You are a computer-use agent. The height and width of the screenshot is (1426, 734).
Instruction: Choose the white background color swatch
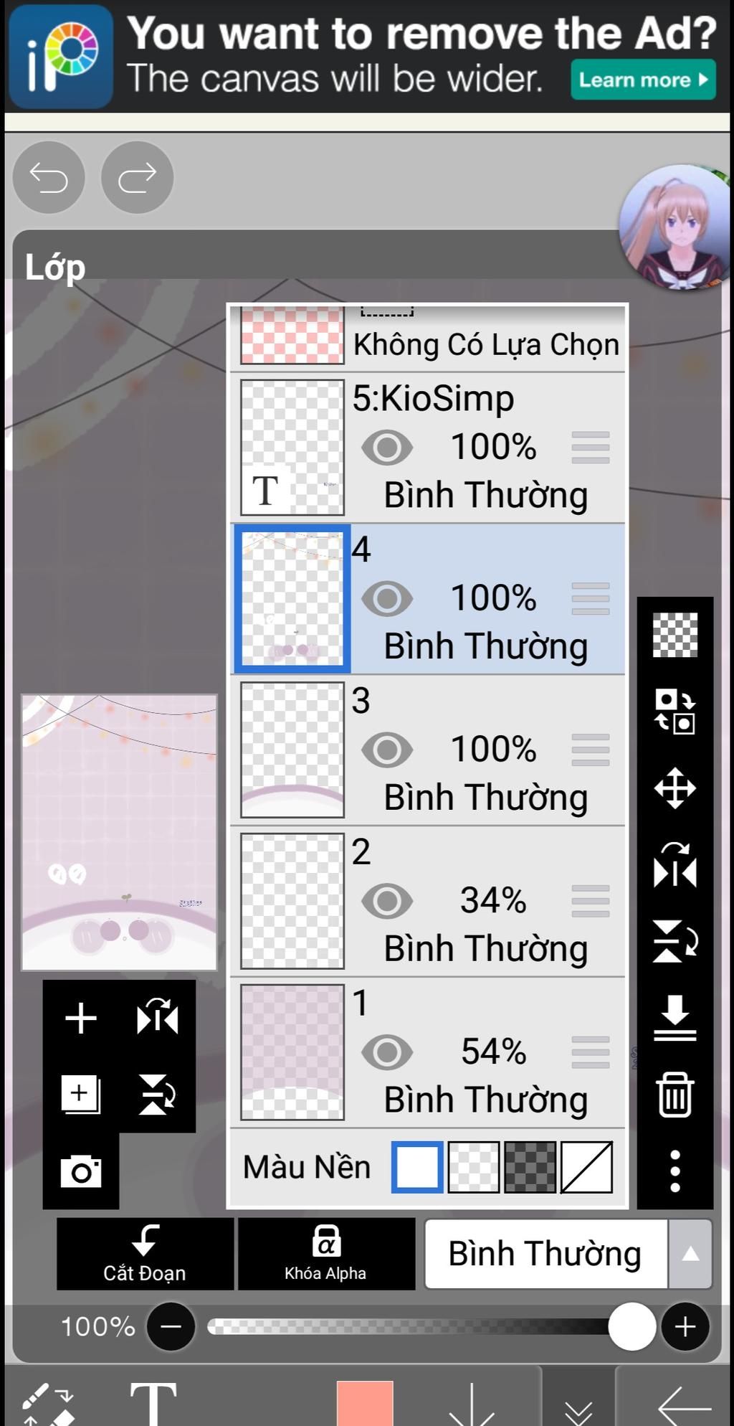(417, 1167)
